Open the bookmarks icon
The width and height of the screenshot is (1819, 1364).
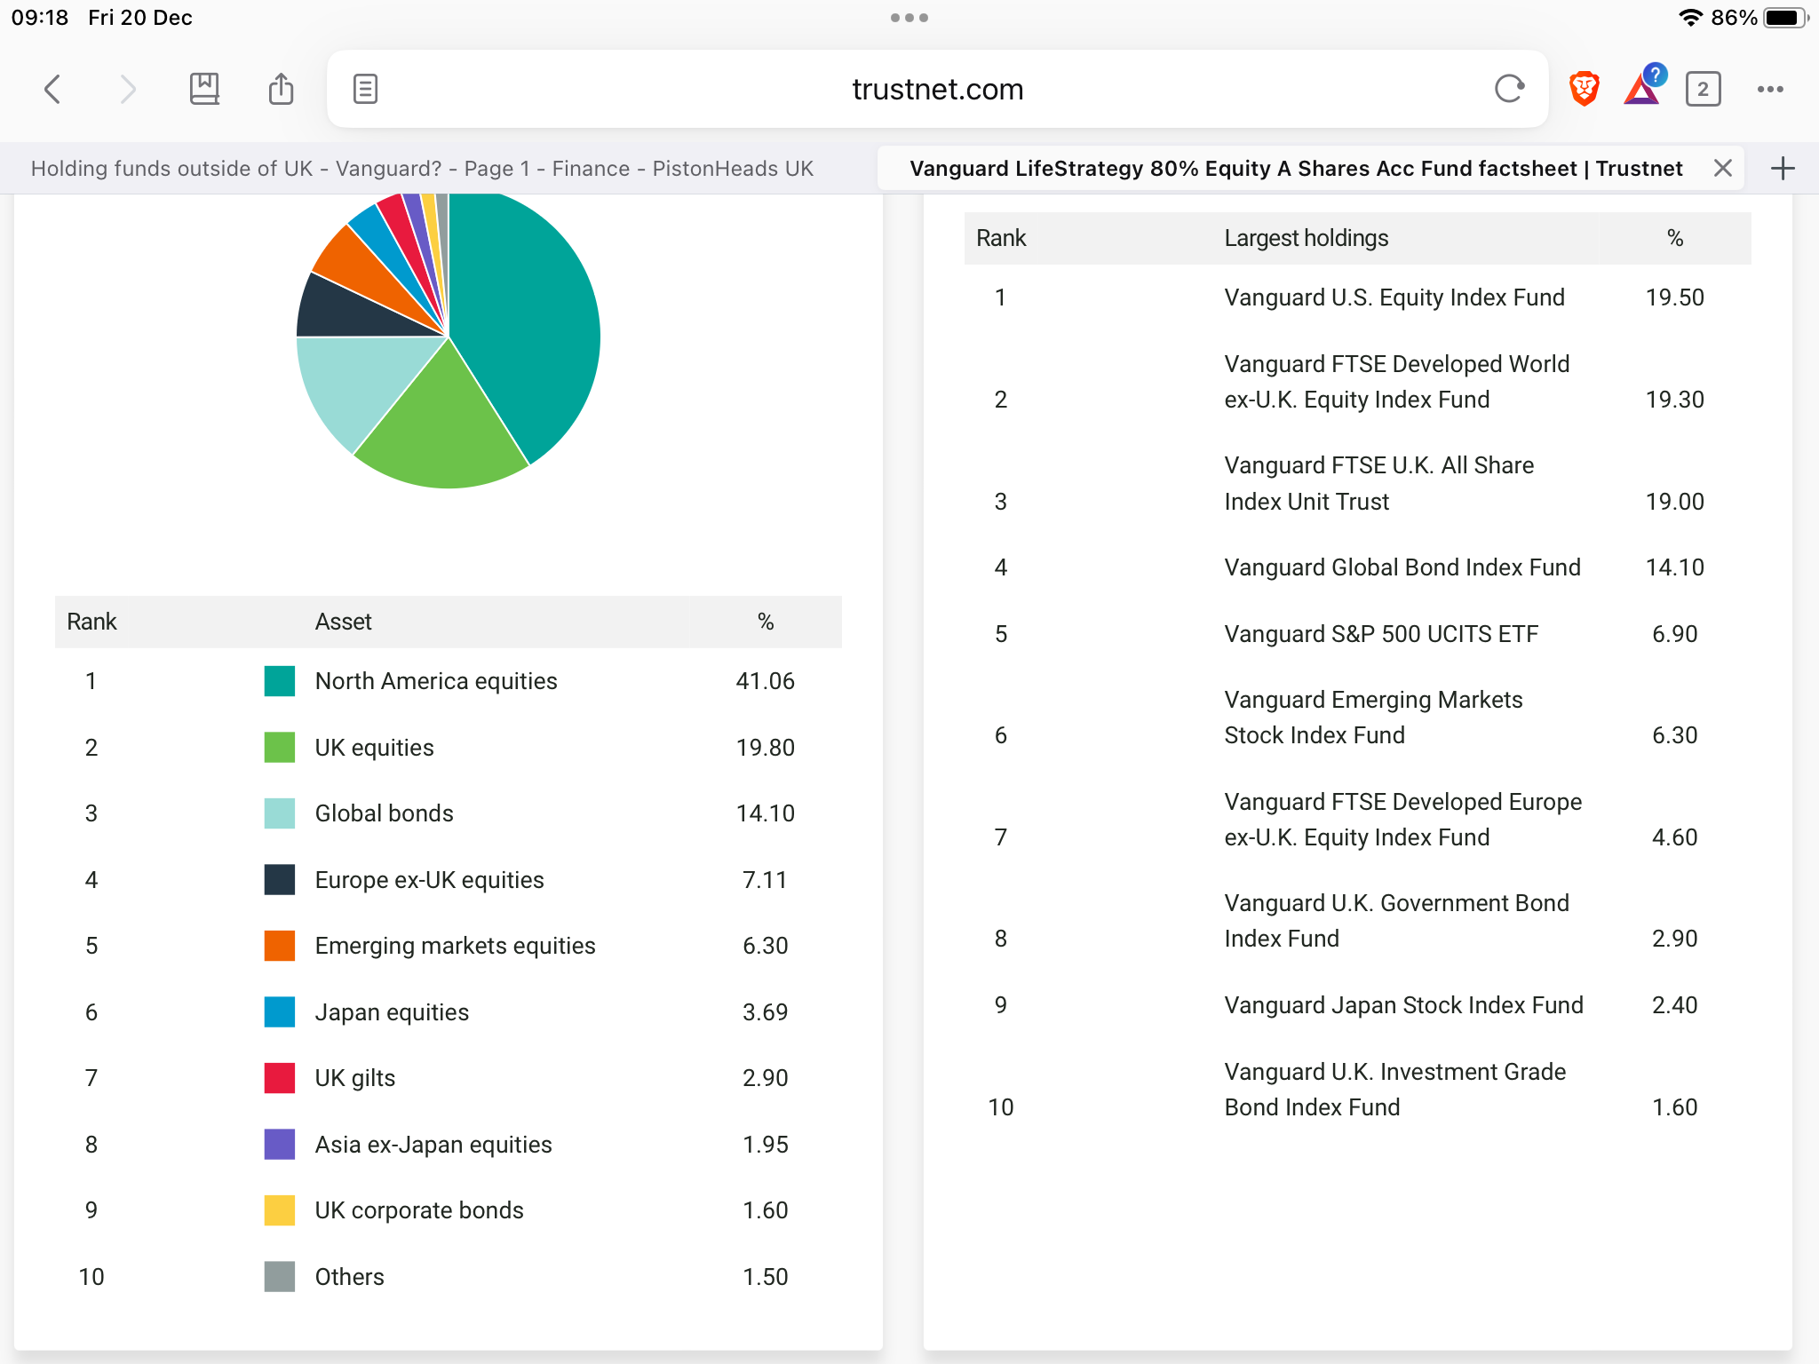pos(204,89)
